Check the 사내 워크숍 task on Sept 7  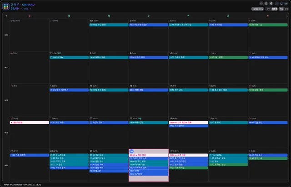point(51,58)
